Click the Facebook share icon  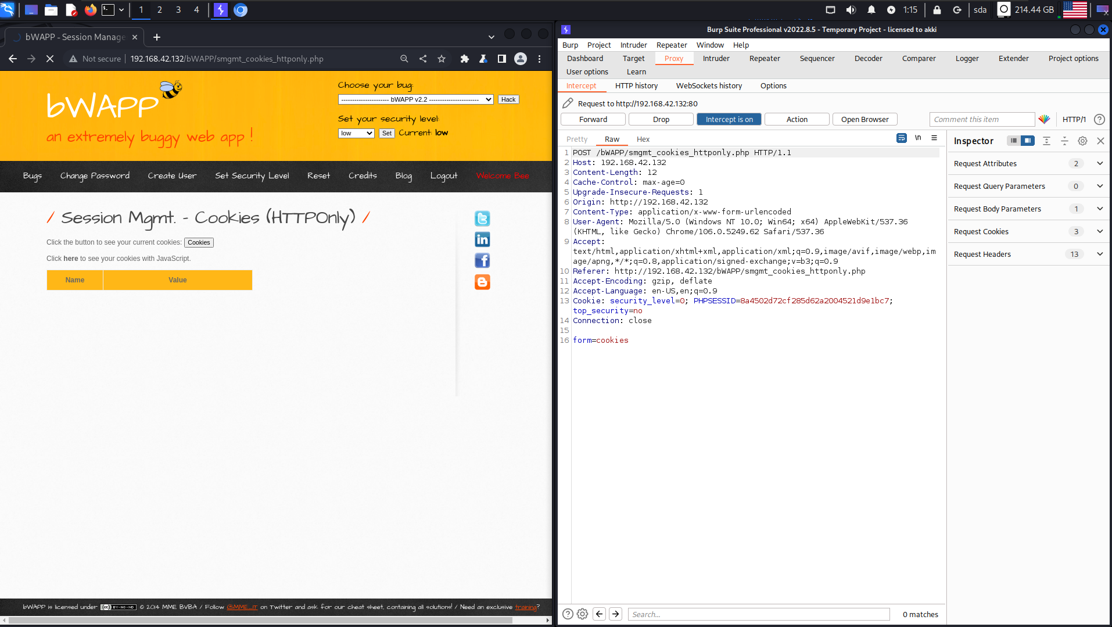482,260
